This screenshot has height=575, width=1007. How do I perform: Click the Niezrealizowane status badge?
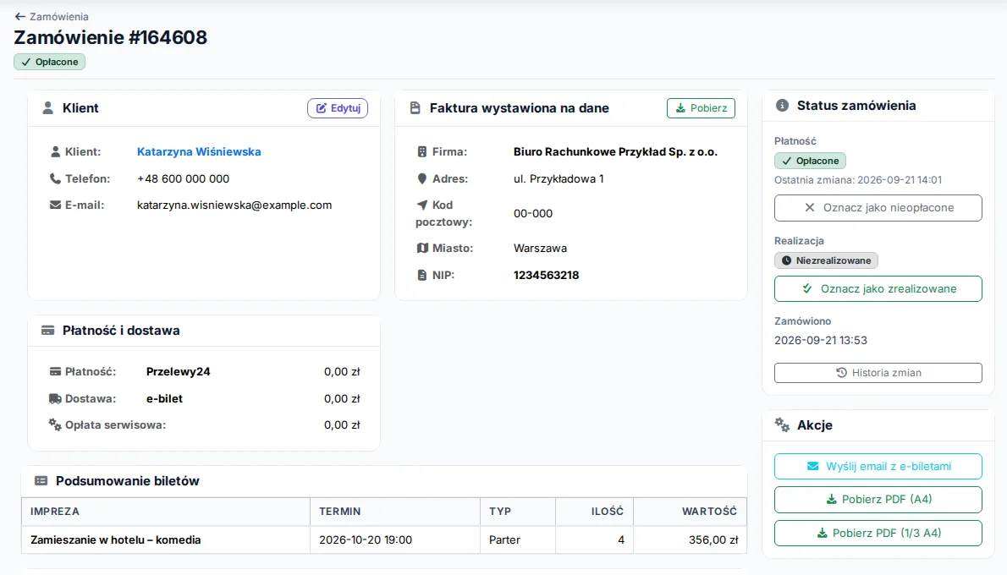click(x=826, y=260)
